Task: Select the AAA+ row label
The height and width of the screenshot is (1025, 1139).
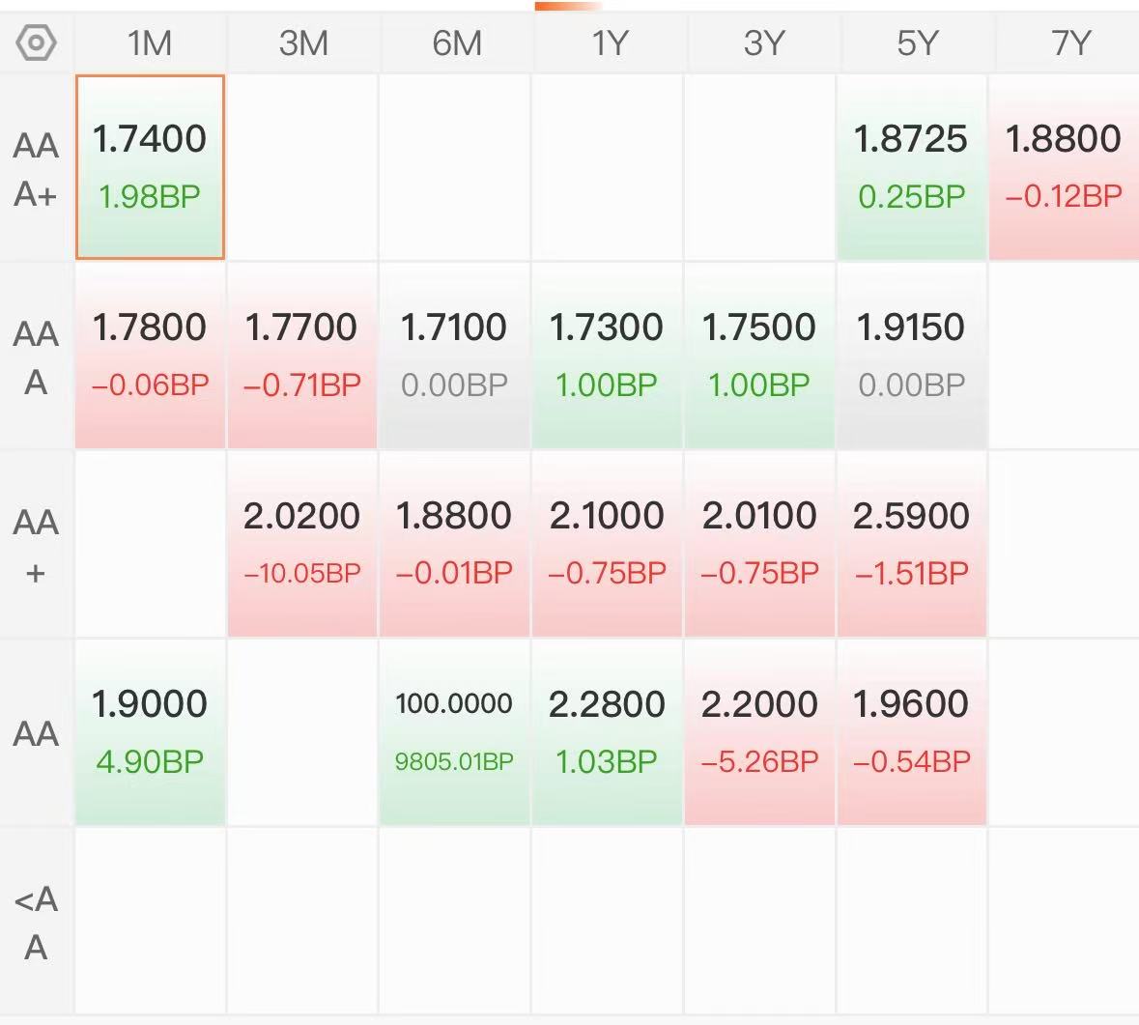Action: coord(36,168)
